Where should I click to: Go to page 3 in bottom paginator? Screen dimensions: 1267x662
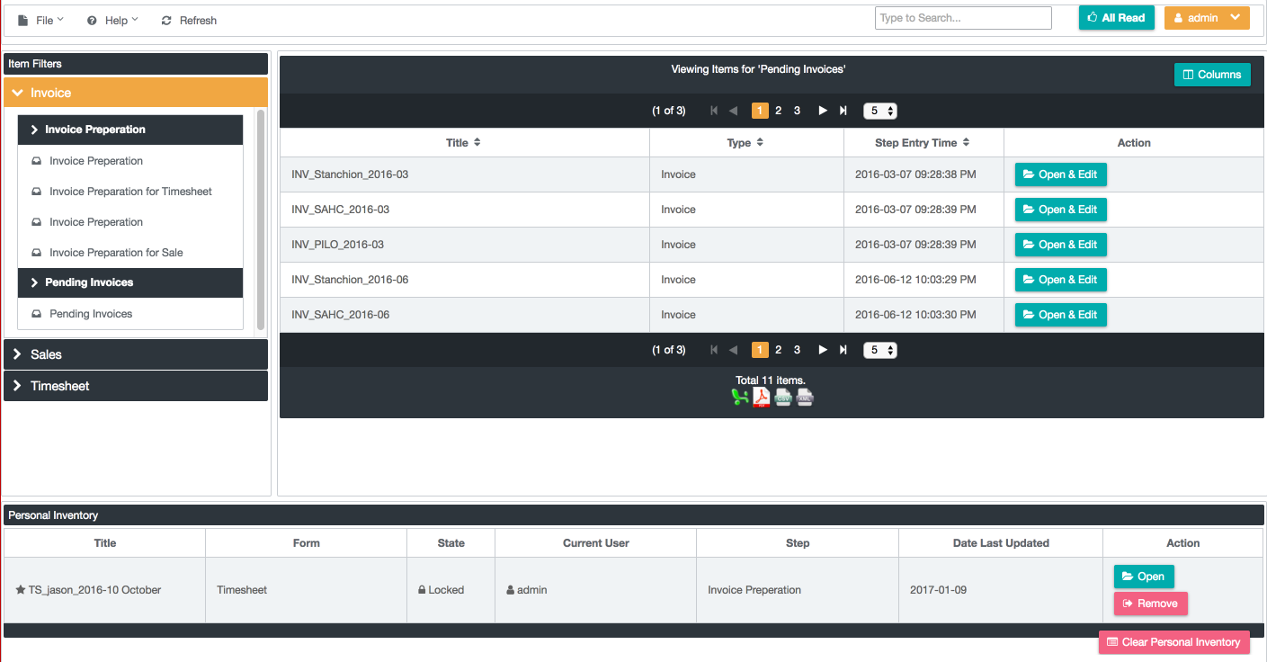[797, 350]
